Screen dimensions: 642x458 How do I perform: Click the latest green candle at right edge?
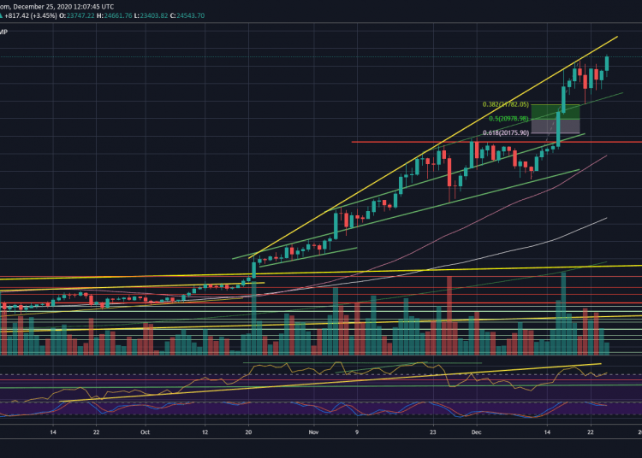608,63
